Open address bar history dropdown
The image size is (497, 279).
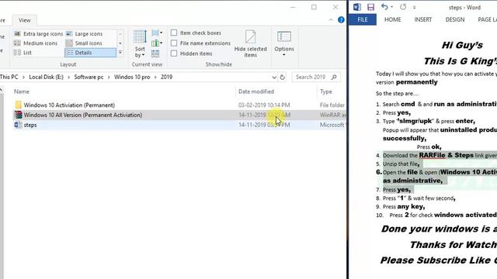tap(274, 77)
